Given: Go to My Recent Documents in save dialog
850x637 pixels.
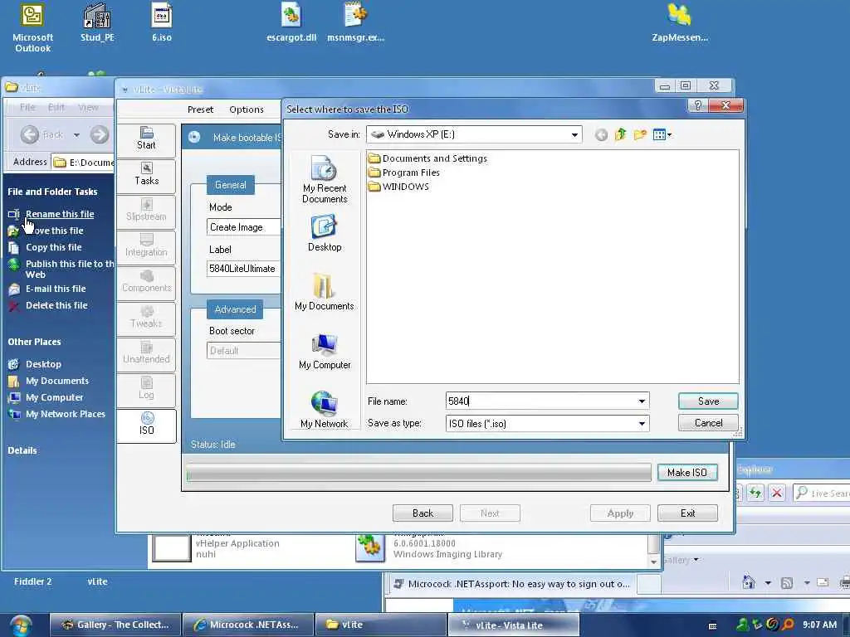Looking at the screenshot, I should [x=325, y=179].
